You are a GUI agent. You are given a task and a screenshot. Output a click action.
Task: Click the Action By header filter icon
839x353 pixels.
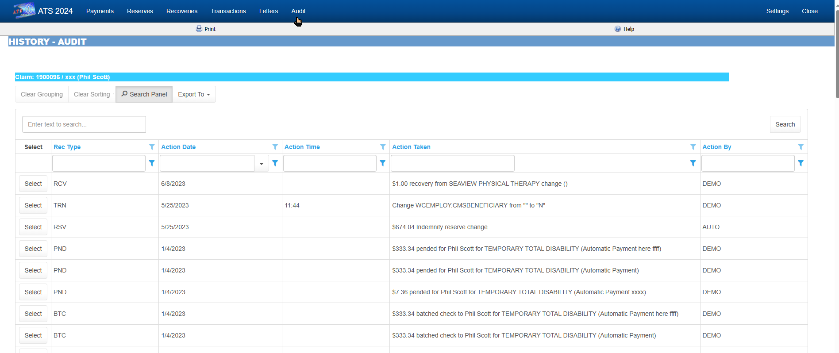point(801,147)
